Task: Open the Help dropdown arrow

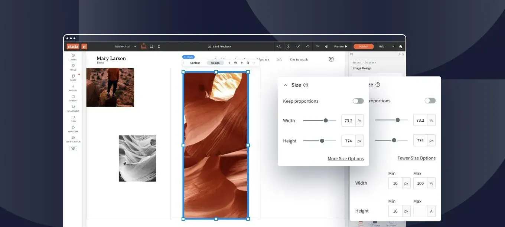Action: click(x=393, y=46)
